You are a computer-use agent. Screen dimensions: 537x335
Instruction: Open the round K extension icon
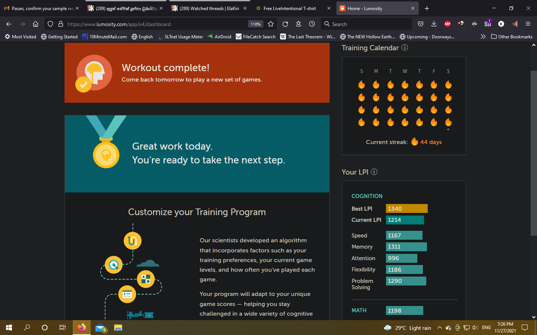click(x=501, y=24)
